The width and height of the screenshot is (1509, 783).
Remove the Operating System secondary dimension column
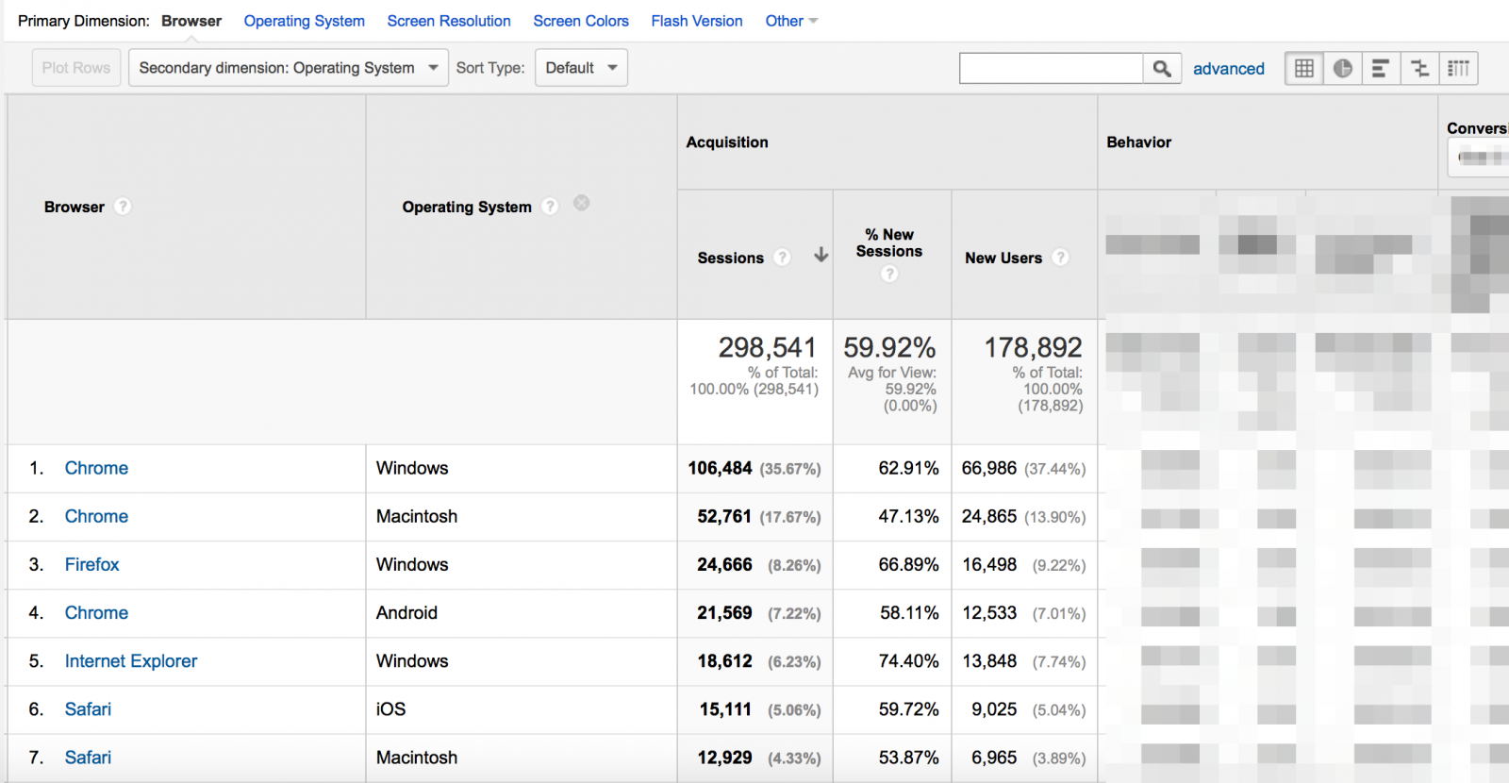click(582, 203)
